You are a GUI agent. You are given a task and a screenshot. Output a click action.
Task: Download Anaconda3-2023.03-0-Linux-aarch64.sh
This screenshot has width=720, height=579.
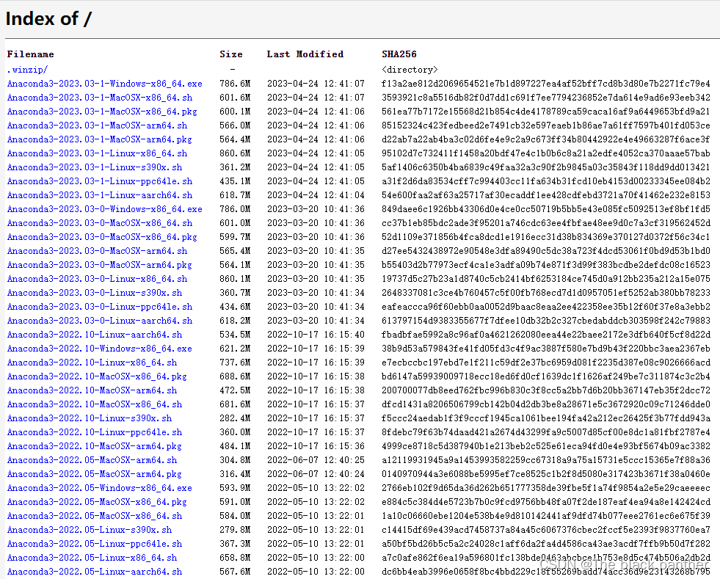100,321
